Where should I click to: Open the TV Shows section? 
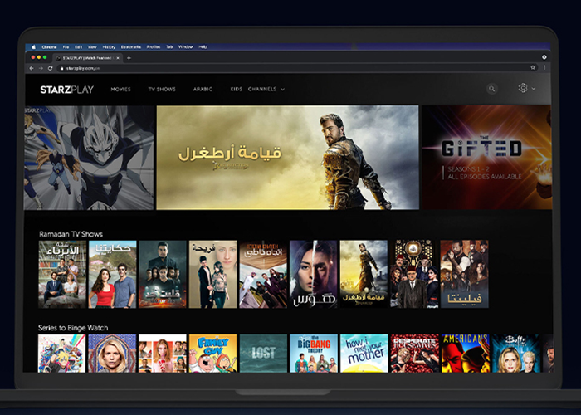click(x=162, y=89)
